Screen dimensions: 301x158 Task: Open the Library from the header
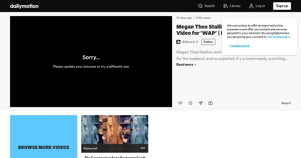(232, 6)
